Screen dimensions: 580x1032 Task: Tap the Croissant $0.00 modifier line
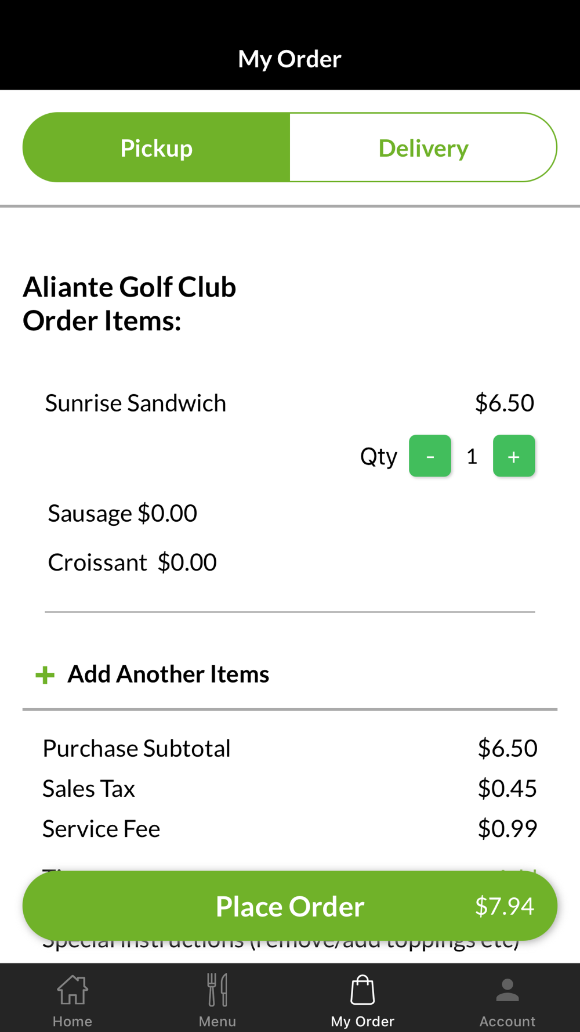[x=132, y=562]
